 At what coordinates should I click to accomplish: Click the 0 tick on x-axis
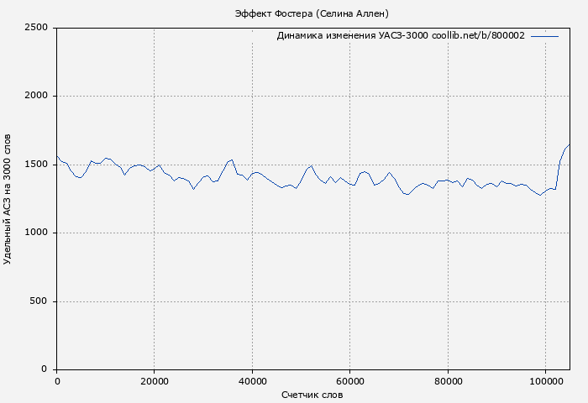tap(57, 381)
